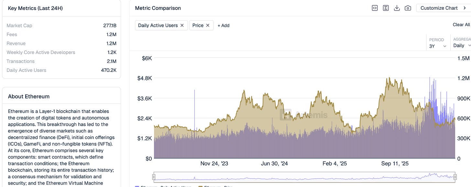The height and width of the screenshot is (187, 471).
Task: Remove the Price metric chip
Action: click(x=208, y=25)
